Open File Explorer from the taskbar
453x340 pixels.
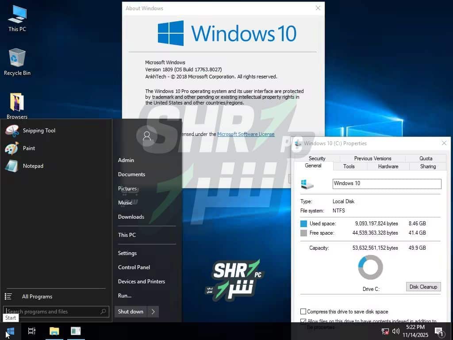[x=54, y=331]
